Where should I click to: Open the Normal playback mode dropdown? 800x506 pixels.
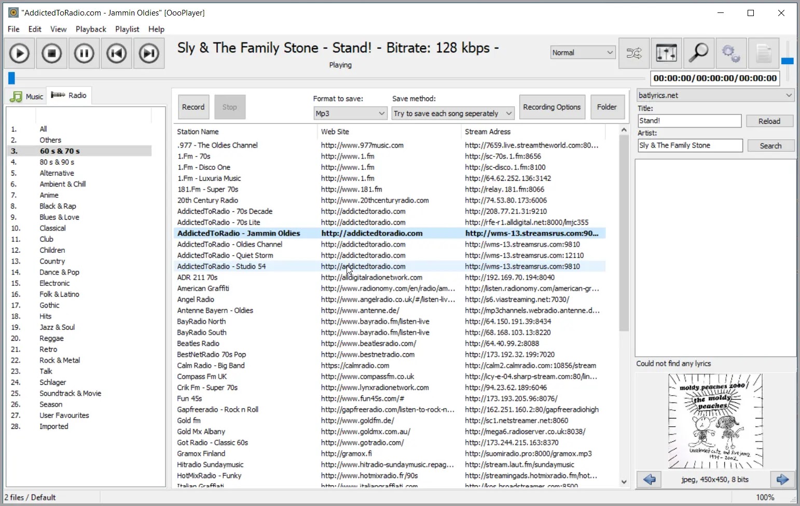(x=583, y=52)
